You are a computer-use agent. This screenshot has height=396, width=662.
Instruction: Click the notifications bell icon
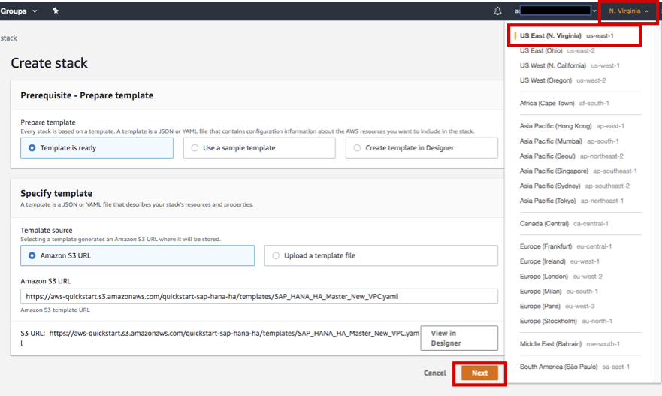coord(497,11)
